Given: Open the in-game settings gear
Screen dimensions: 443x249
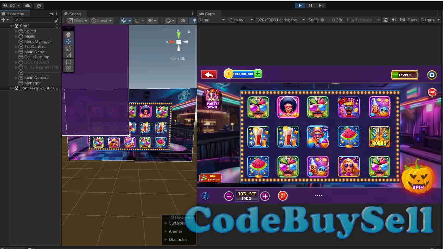Looking at the screenshot, I should tap(432, 75).
